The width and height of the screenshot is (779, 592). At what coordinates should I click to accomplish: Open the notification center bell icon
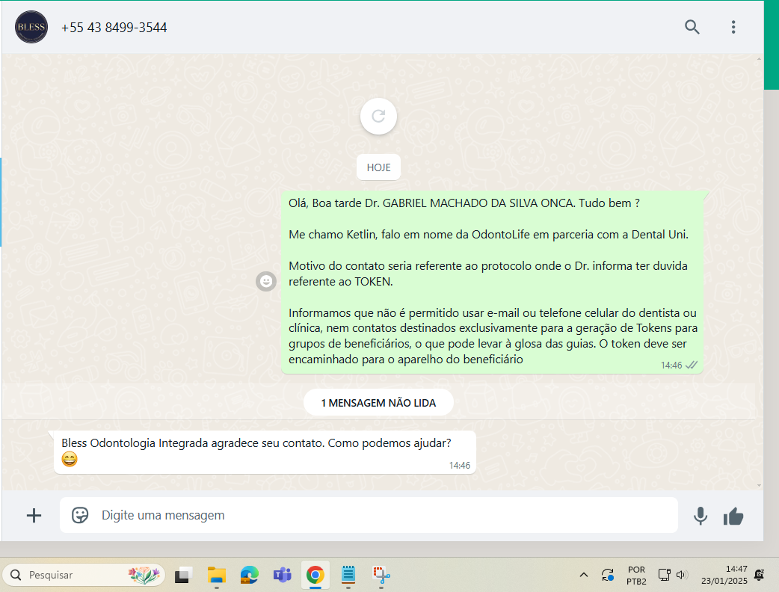coord(759,575)
